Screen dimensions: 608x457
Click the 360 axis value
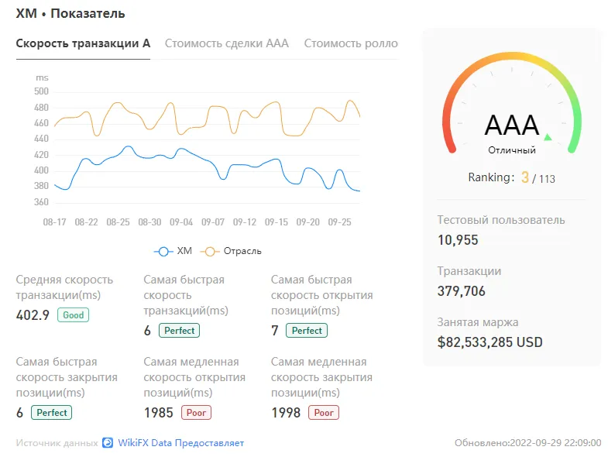coord(41,202)
